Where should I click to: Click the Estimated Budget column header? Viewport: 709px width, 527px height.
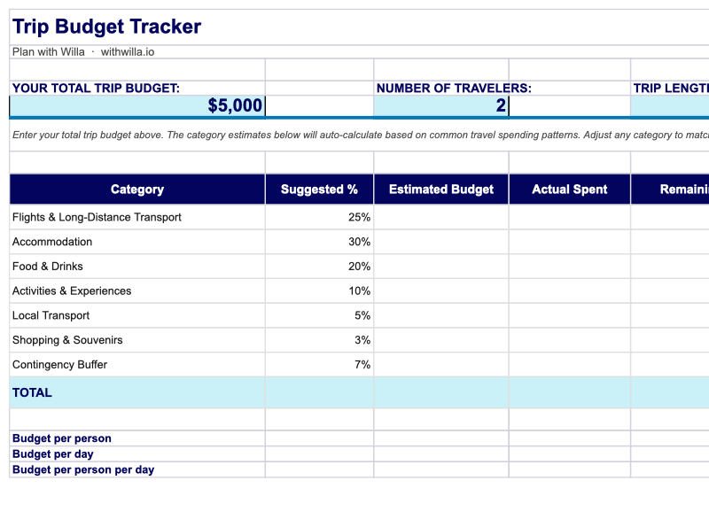[440, 190]
